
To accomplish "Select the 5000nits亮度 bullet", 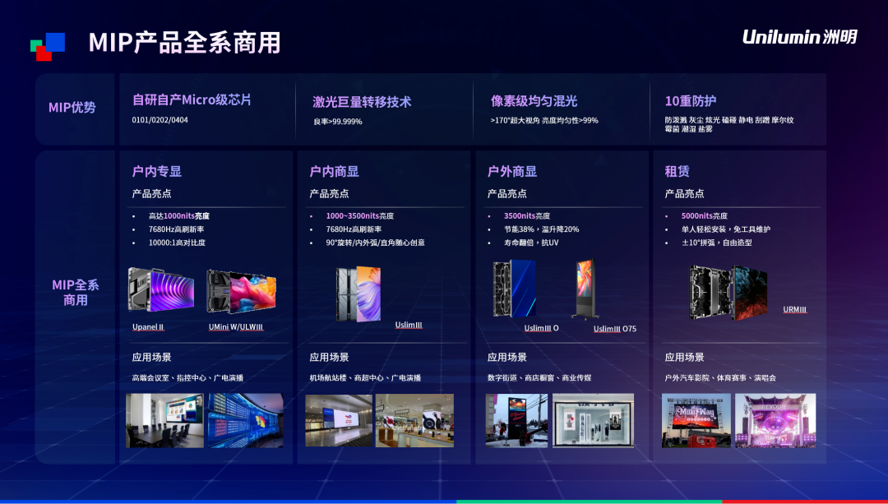I will click(x=705, y=215).
